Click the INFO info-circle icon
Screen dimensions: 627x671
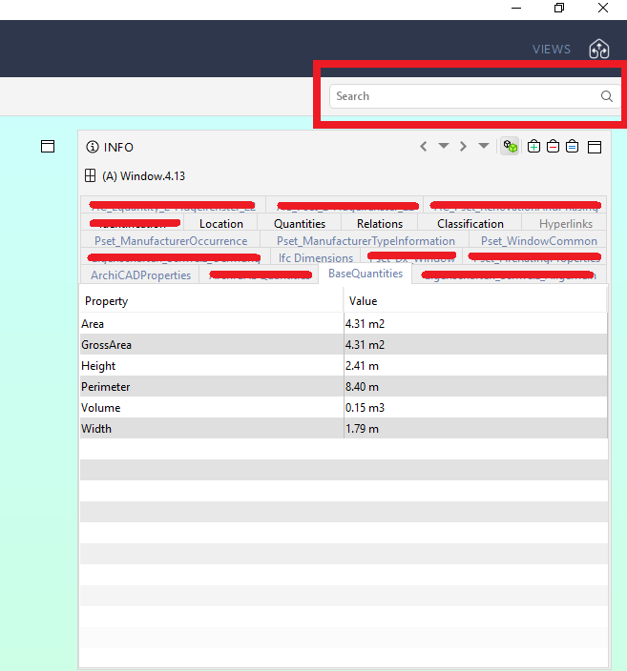(x=93, y=147)
